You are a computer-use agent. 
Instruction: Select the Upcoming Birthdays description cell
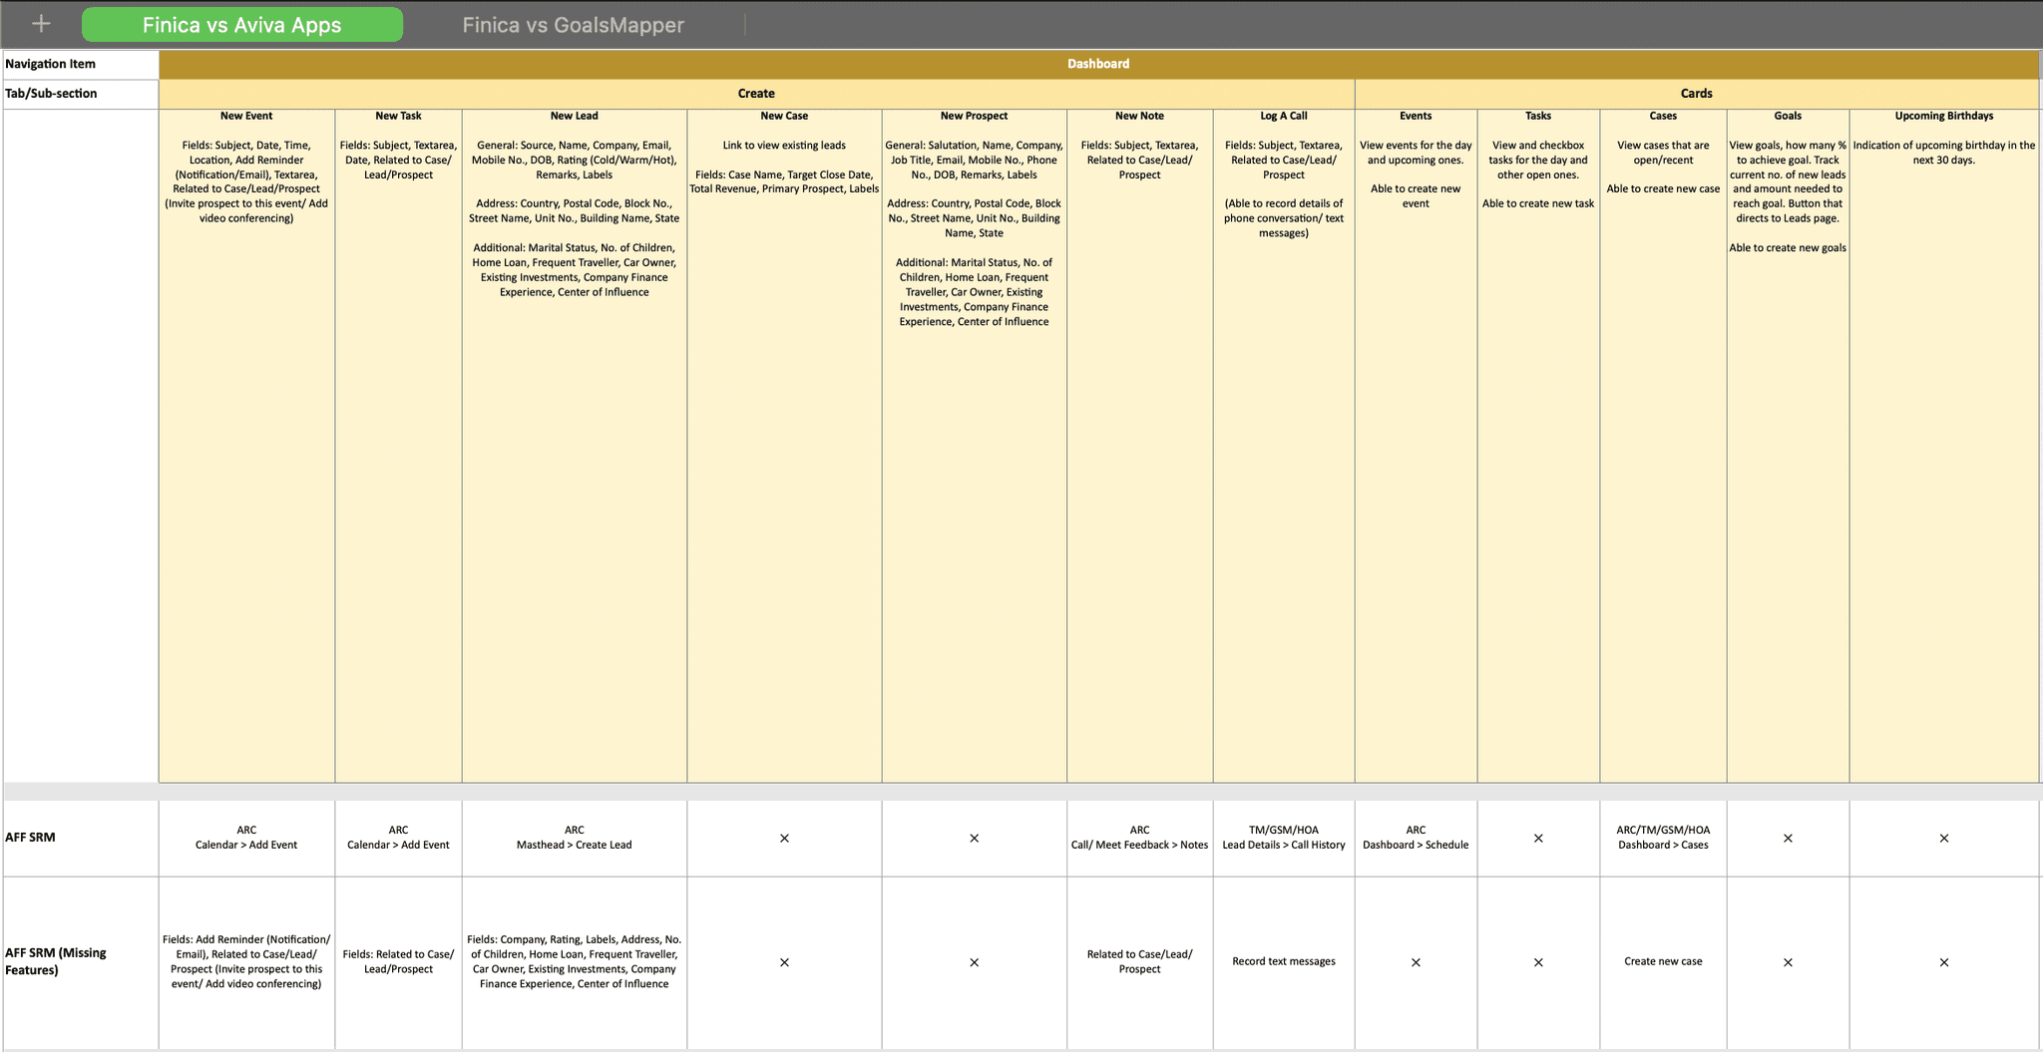(1944, 446)
